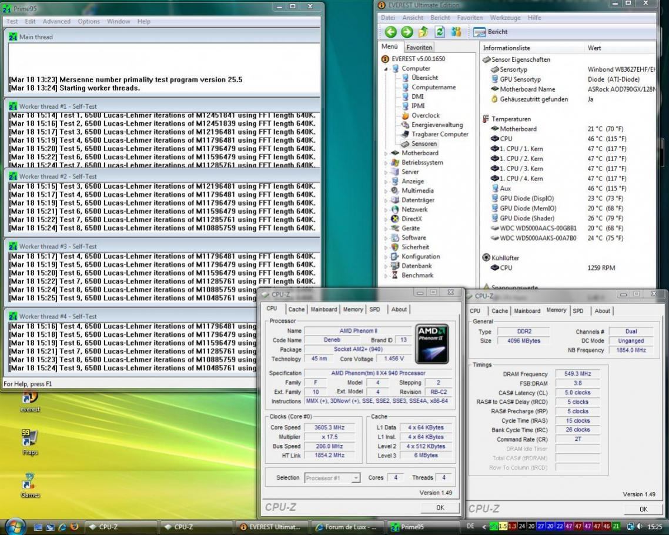Click the Worker thread #1 Self-Test title icon
Image resolution: width=669 pixels, height=535 pixels.
(13, 106)
